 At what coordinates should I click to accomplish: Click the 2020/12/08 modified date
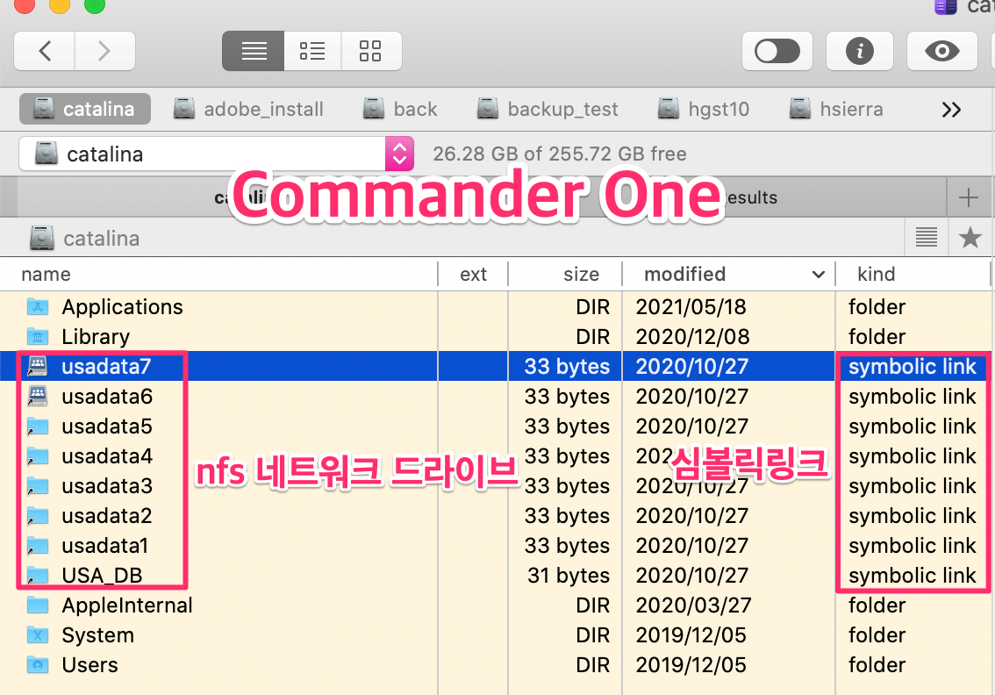pyautogui.click(x=692, y=336)
